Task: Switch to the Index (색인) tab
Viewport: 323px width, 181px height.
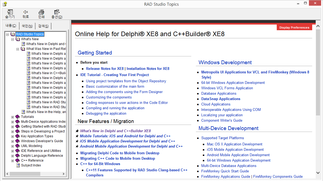Action: (27, 26)
